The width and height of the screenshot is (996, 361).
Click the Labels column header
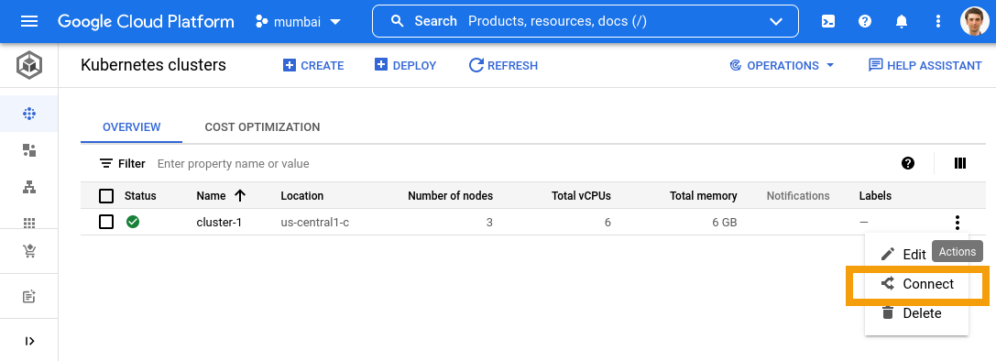[x=875, y=196]
